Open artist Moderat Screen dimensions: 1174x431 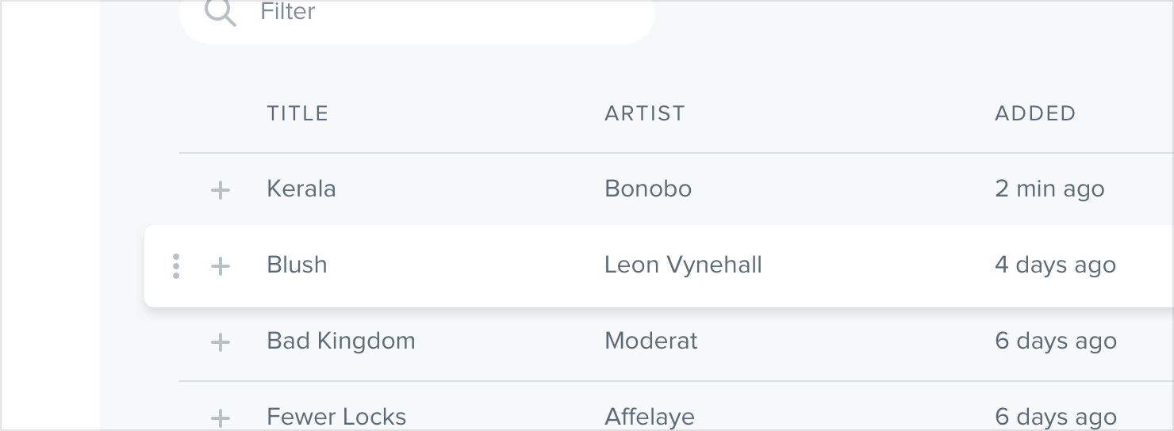click(x=650, y=341)
